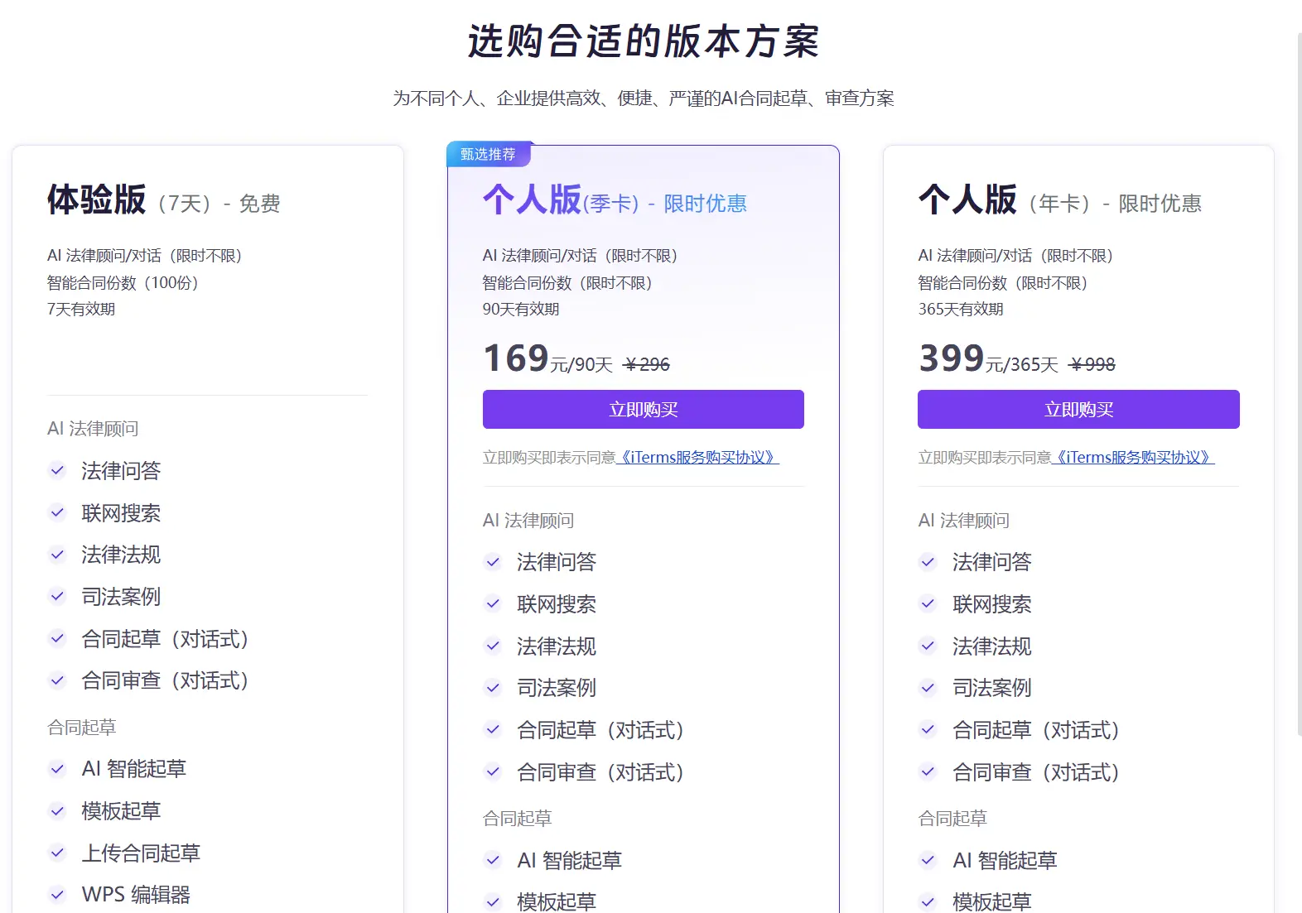
Task: Select the 个人版 (季卡) plan title
Action: pyautogui.click(x=614, y=201)
